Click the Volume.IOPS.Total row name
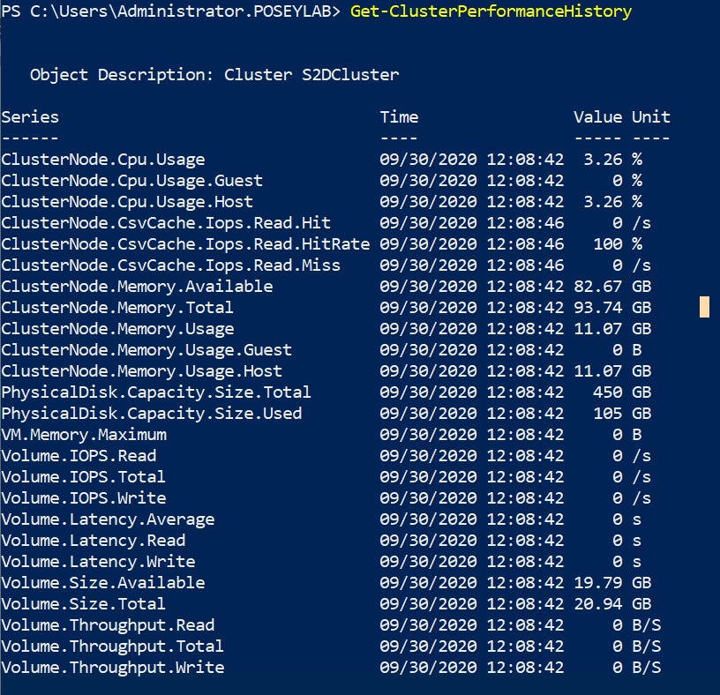720x695 pixels. pos(83,477)
